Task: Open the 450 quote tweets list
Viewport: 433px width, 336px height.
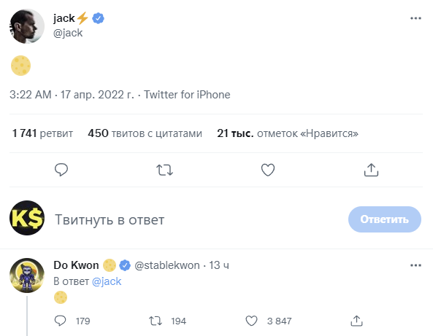Action: tap(145, 133)
